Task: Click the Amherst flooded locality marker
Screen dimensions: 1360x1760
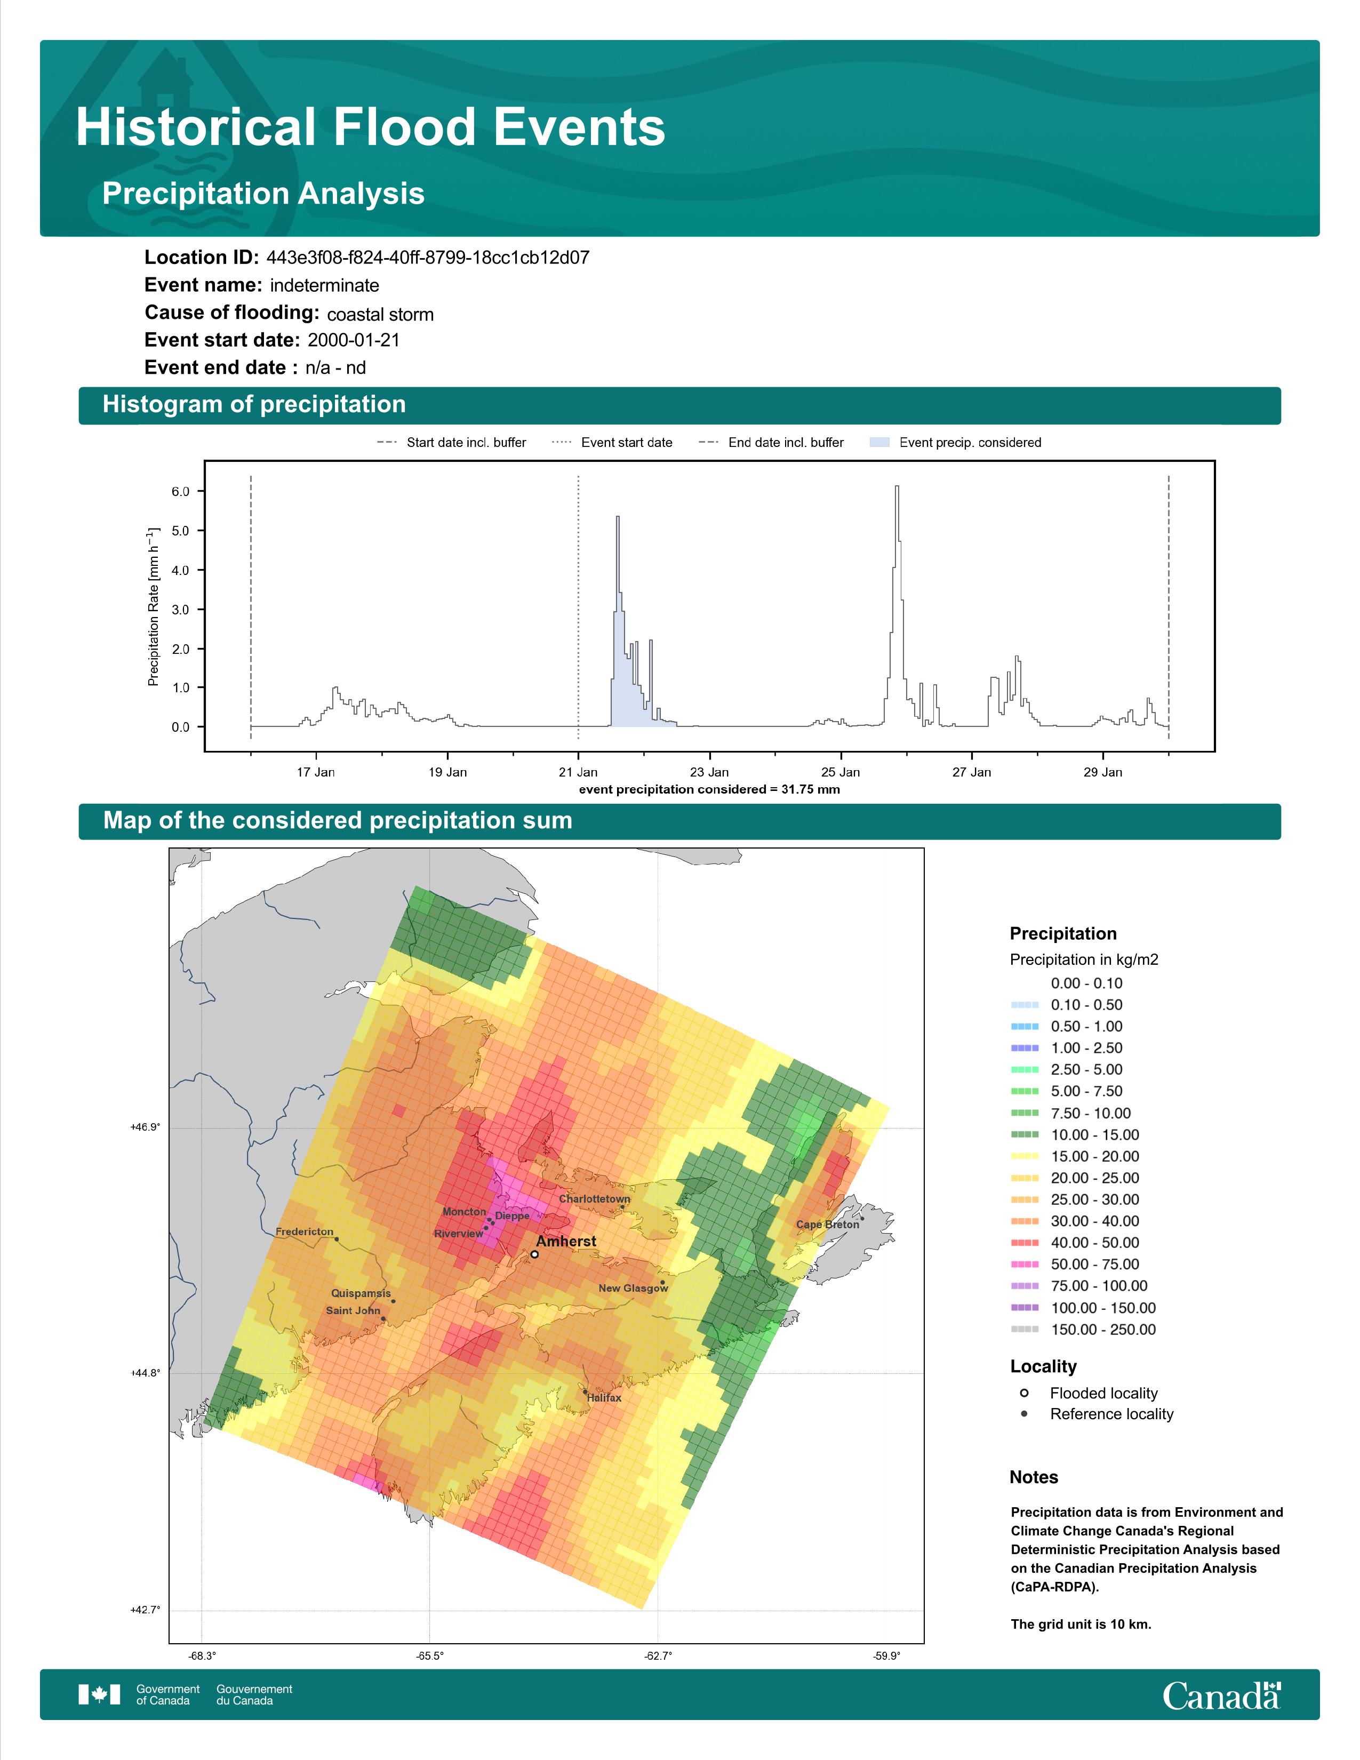Action: click(534, 1254)
